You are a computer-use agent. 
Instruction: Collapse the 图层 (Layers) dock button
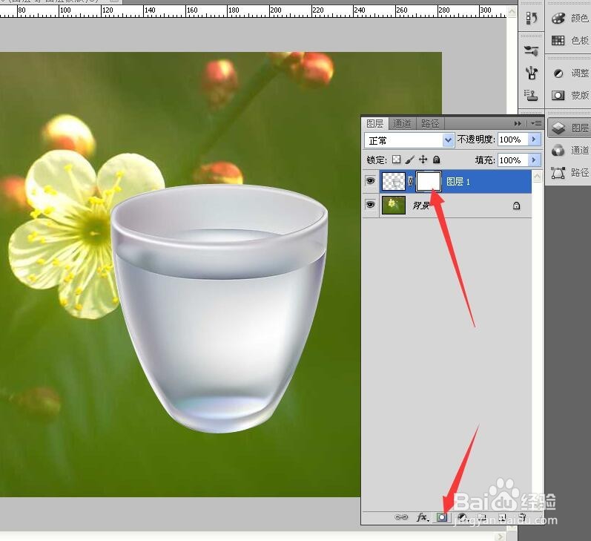coord(569,128)
